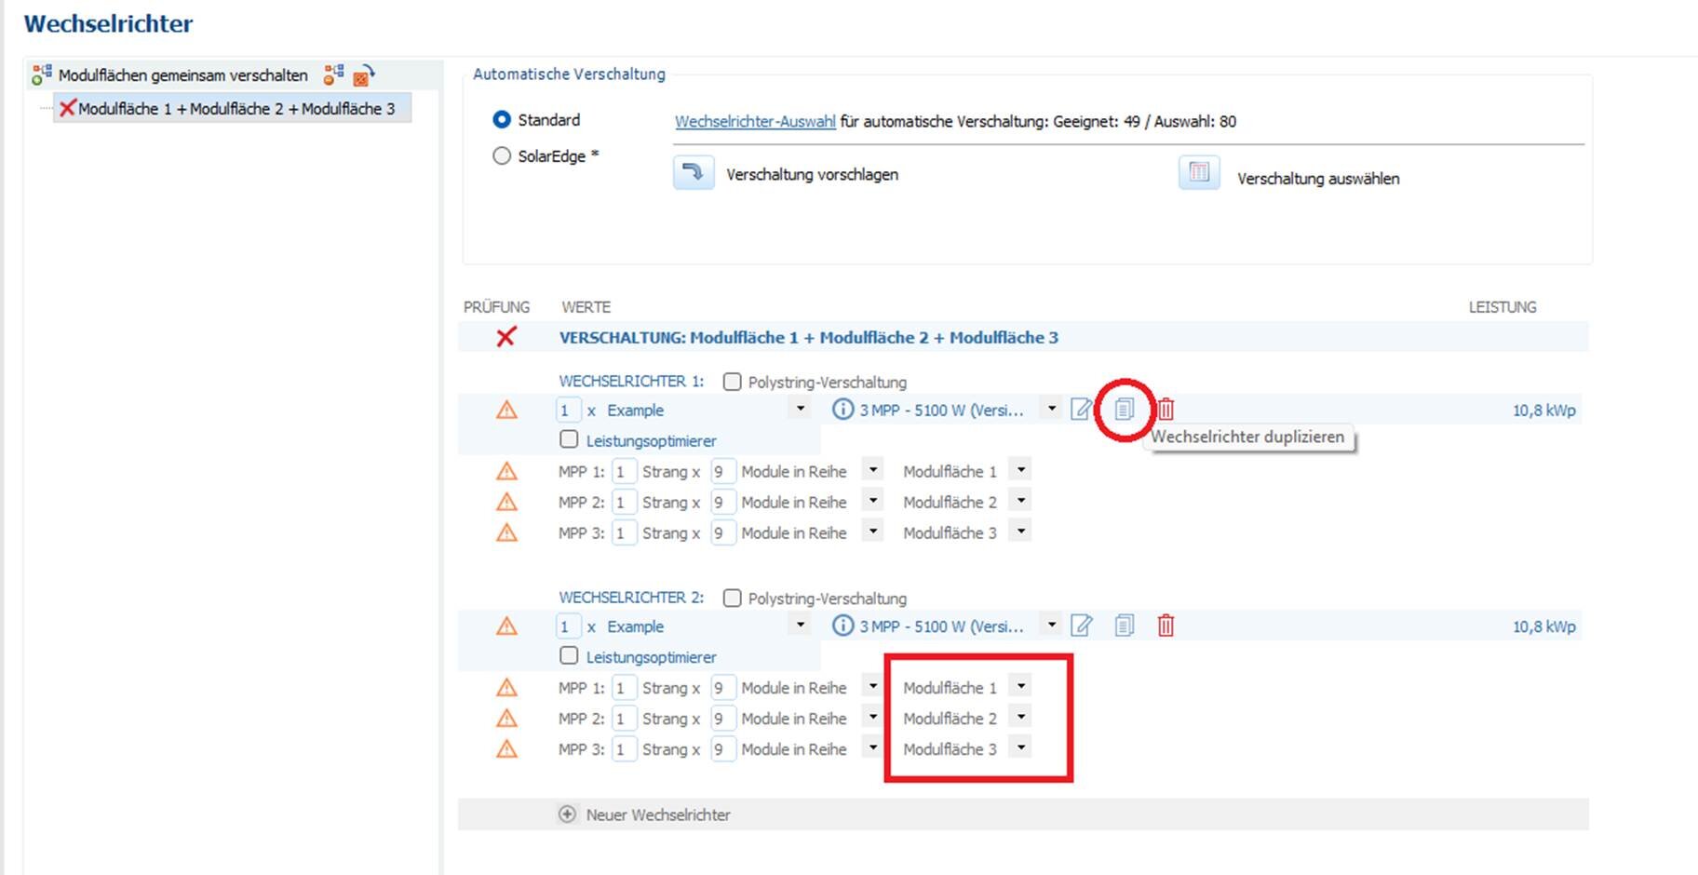
Task: Open the Wechselrichter-Auswahl link
Action: coord(755,121)
